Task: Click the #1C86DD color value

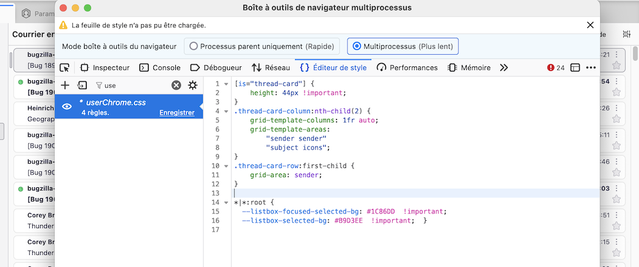Action: [x=380, y=211]
